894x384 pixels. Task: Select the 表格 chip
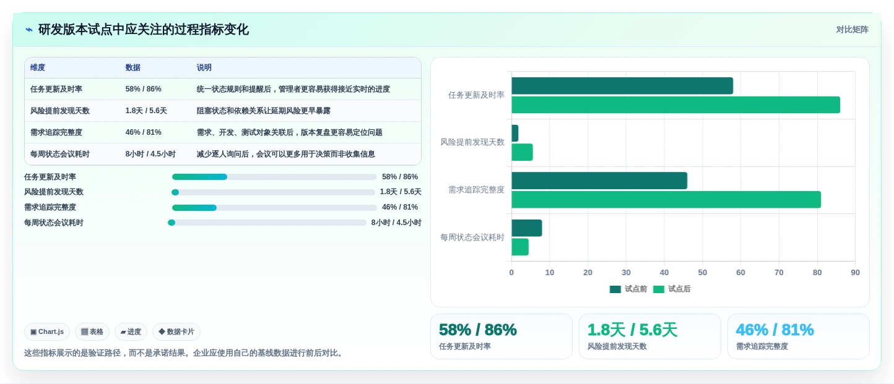pyautogui.click(x=92, y=332)
